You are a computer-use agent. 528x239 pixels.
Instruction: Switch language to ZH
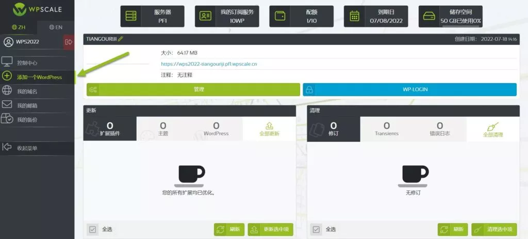[19, 27]
